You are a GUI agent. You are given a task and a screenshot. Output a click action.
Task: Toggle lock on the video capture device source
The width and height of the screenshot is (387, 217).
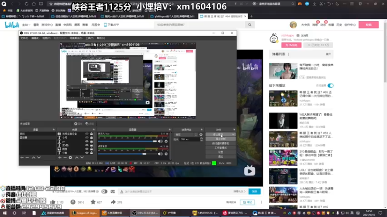(91, 134)
